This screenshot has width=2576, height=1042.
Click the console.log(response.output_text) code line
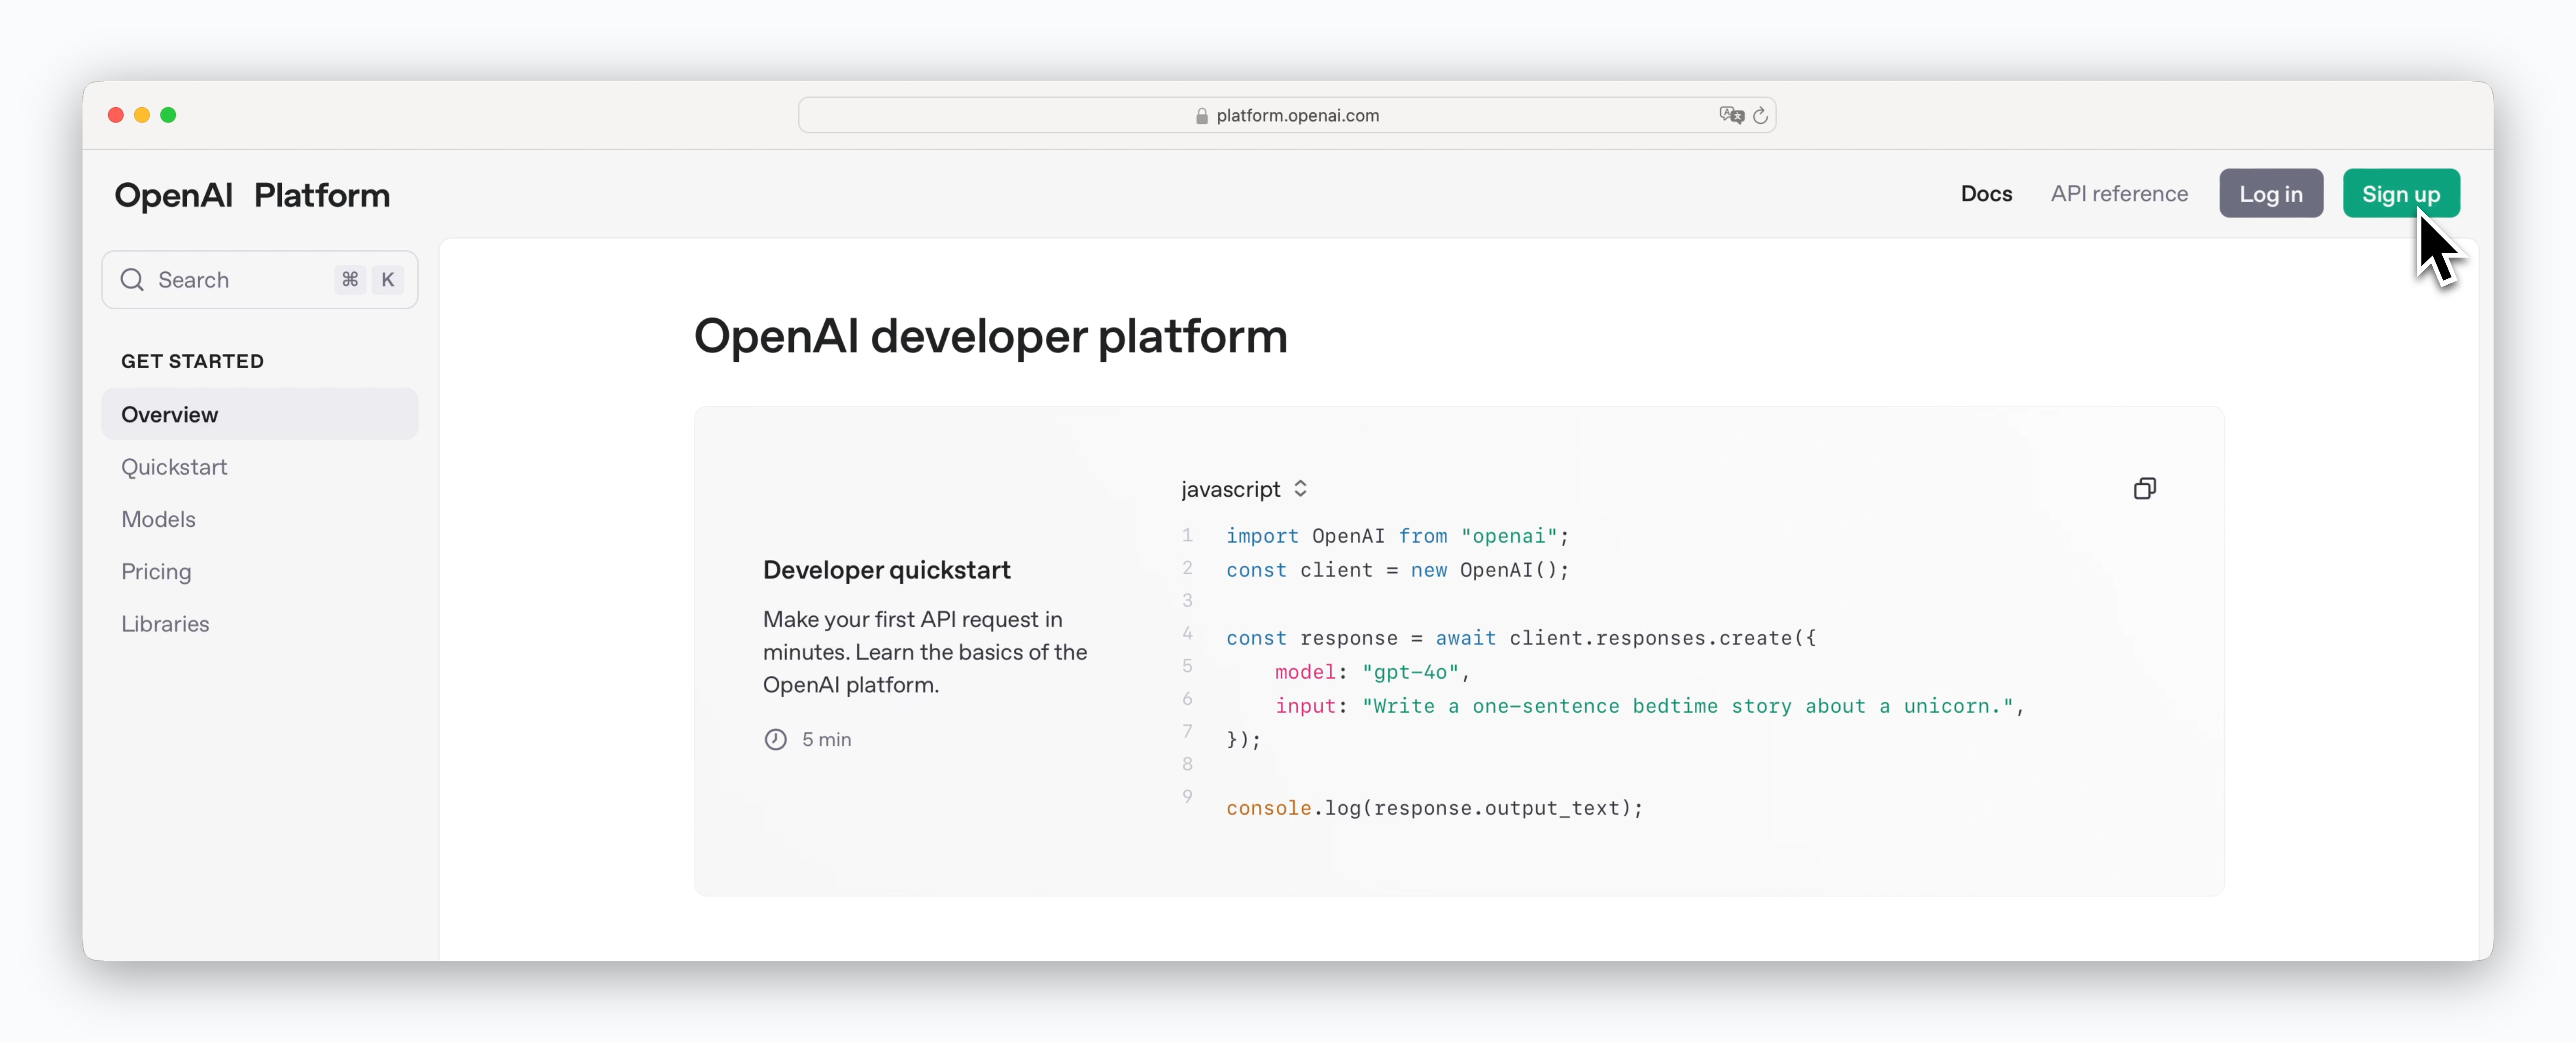pyautogui.click(x=1434, y=808)
